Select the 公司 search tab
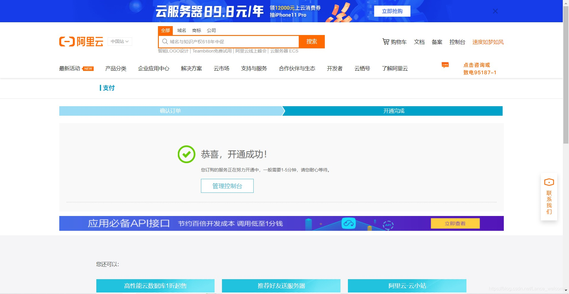This screenshot has height=294, width=569. 211,30
